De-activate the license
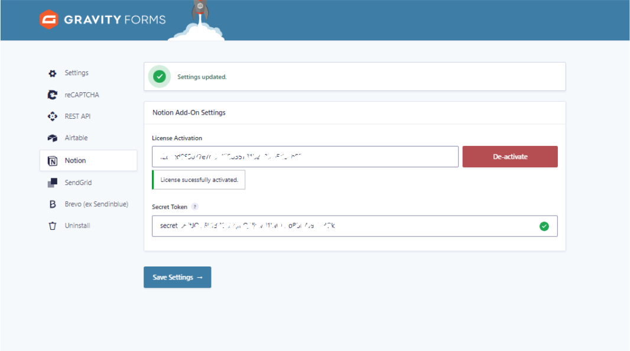Image resolution: width=630 pixels, height=351 pixels. 510,157
